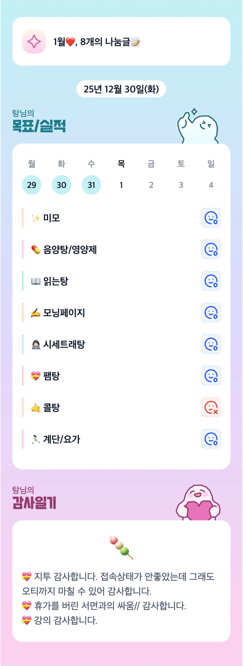The width and height of the screenshot is (243, 666).
Task: Click the 팸탕 blue smiley icon
Action: point(211,376)
